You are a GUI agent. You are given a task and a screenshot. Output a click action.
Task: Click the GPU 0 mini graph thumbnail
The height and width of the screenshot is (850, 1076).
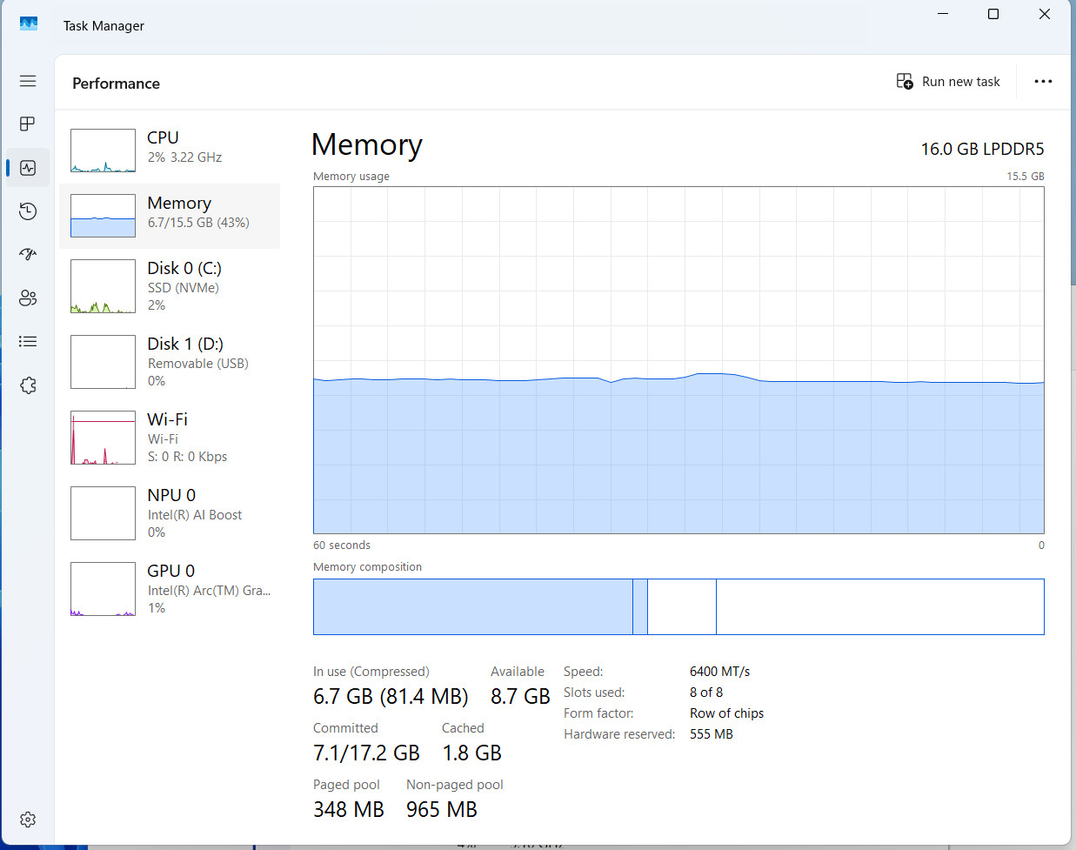tap(103, 589)
